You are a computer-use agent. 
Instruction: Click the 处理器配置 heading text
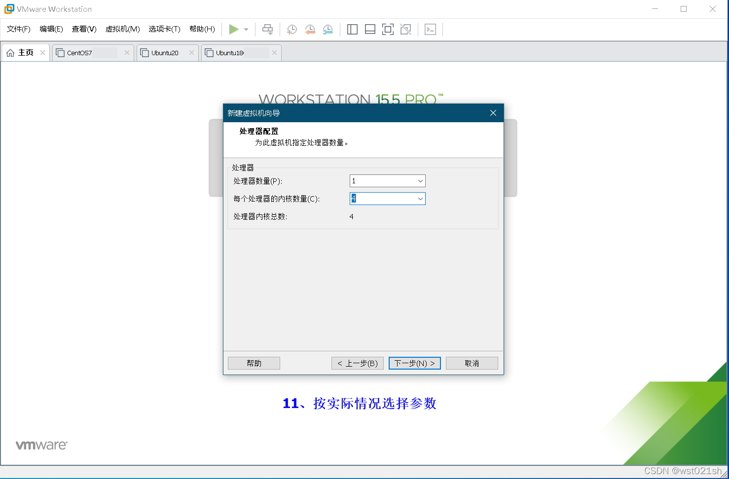tap(259, 131)
